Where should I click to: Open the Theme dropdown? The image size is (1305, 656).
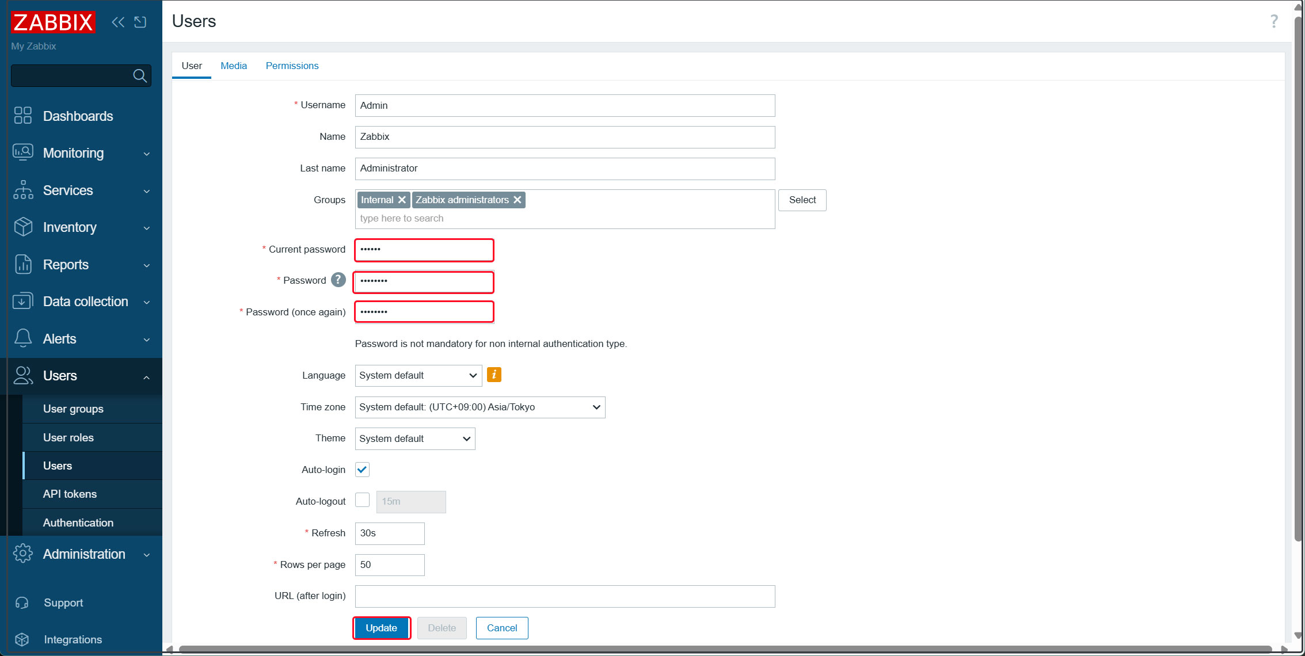pos(414,438)
